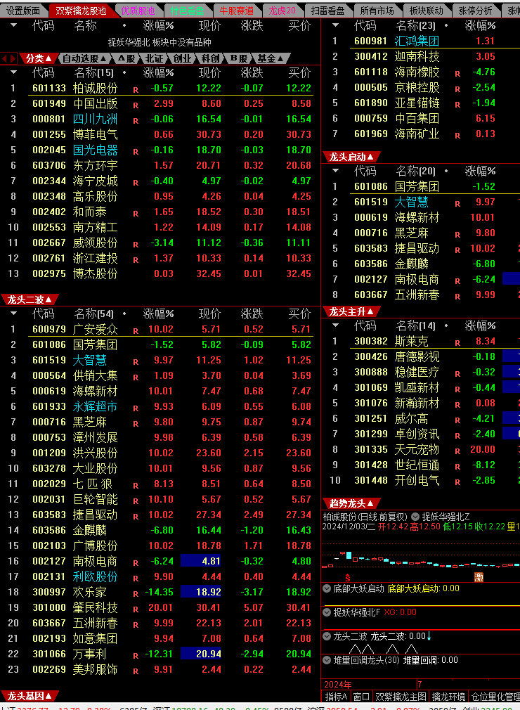Expand the 龙头启动▲ panel tab
Screen dimensions: 520x710
click(x=351, y=157)
